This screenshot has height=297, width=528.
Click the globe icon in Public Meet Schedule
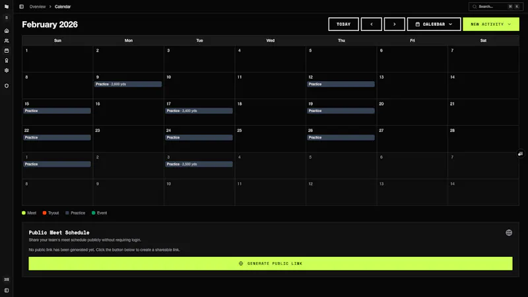509,233
